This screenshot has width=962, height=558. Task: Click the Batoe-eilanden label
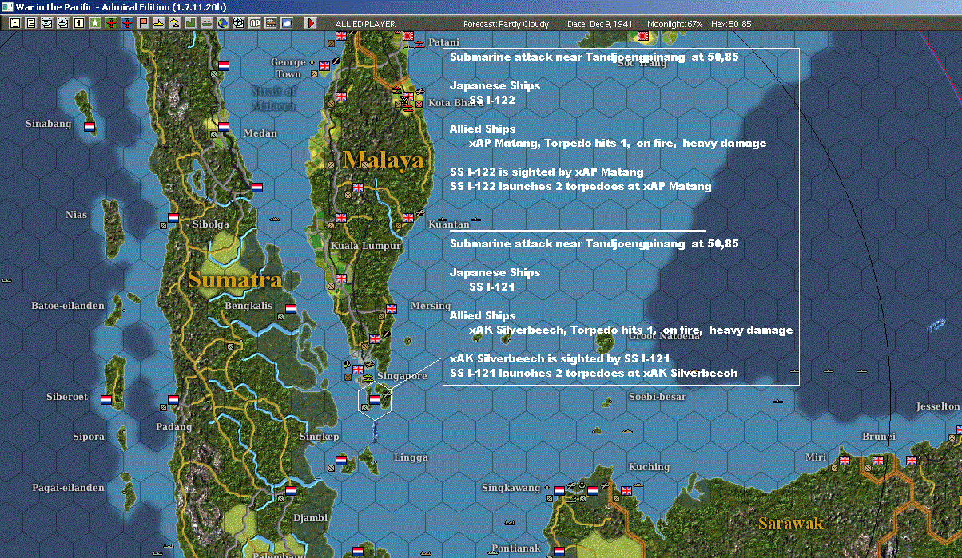[x=68, y=306]
